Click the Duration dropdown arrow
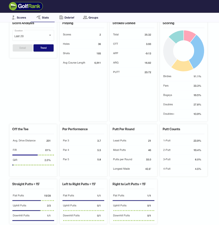The height and width of the screenshot is (225, 219). click(x=50, y=36)
